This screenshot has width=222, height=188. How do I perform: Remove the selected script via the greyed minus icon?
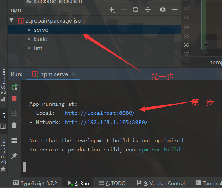pos(124,10)
